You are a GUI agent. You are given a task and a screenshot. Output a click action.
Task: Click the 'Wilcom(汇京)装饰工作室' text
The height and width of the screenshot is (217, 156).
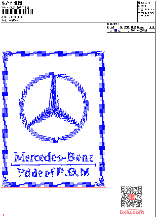[x=15, y=8]
